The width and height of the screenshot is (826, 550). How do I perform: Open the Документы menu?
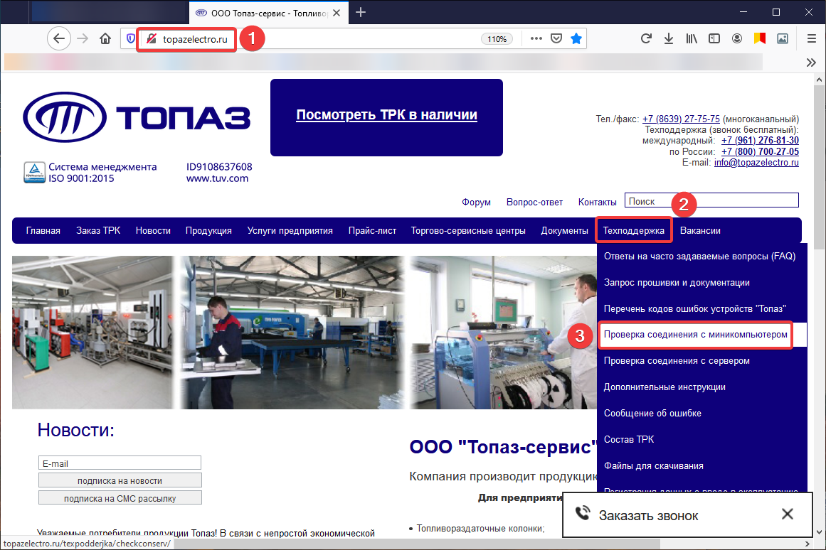pos(565,230)
